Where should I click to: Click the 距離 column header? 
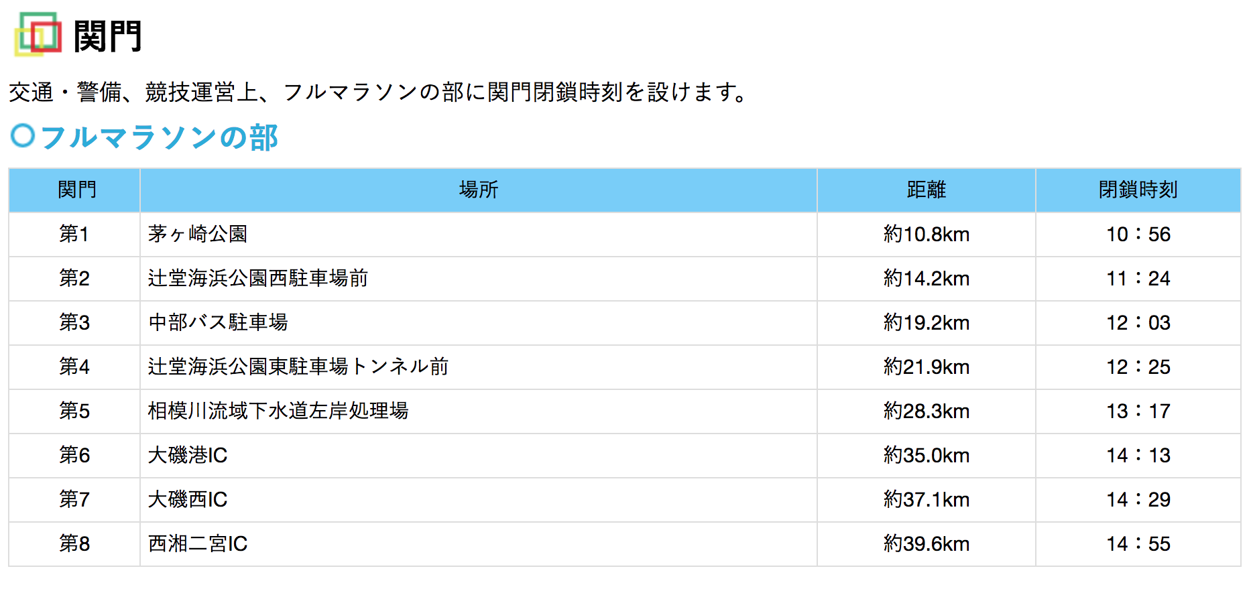click(926, 190)
